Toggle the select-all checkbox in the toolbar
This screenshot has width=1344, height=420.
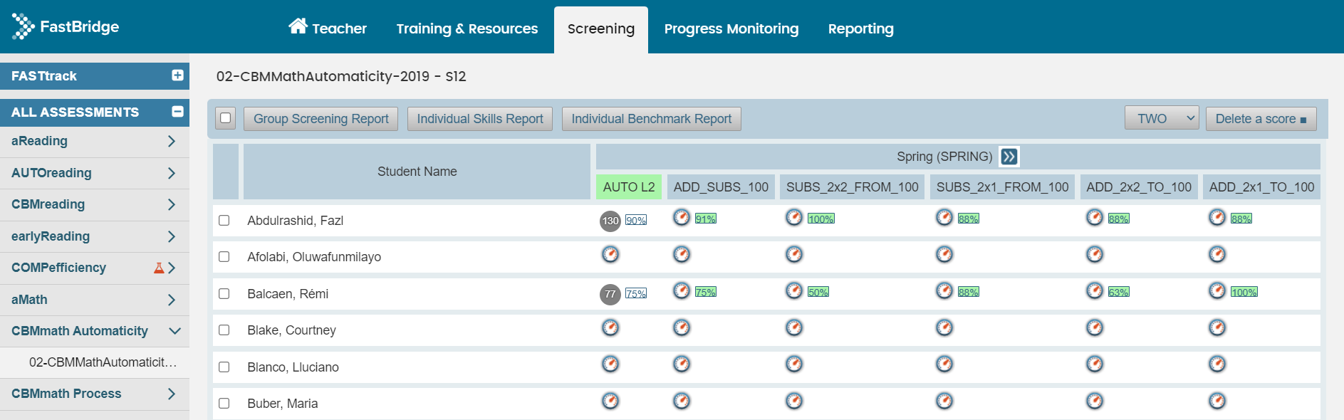(x=226, y=118)
